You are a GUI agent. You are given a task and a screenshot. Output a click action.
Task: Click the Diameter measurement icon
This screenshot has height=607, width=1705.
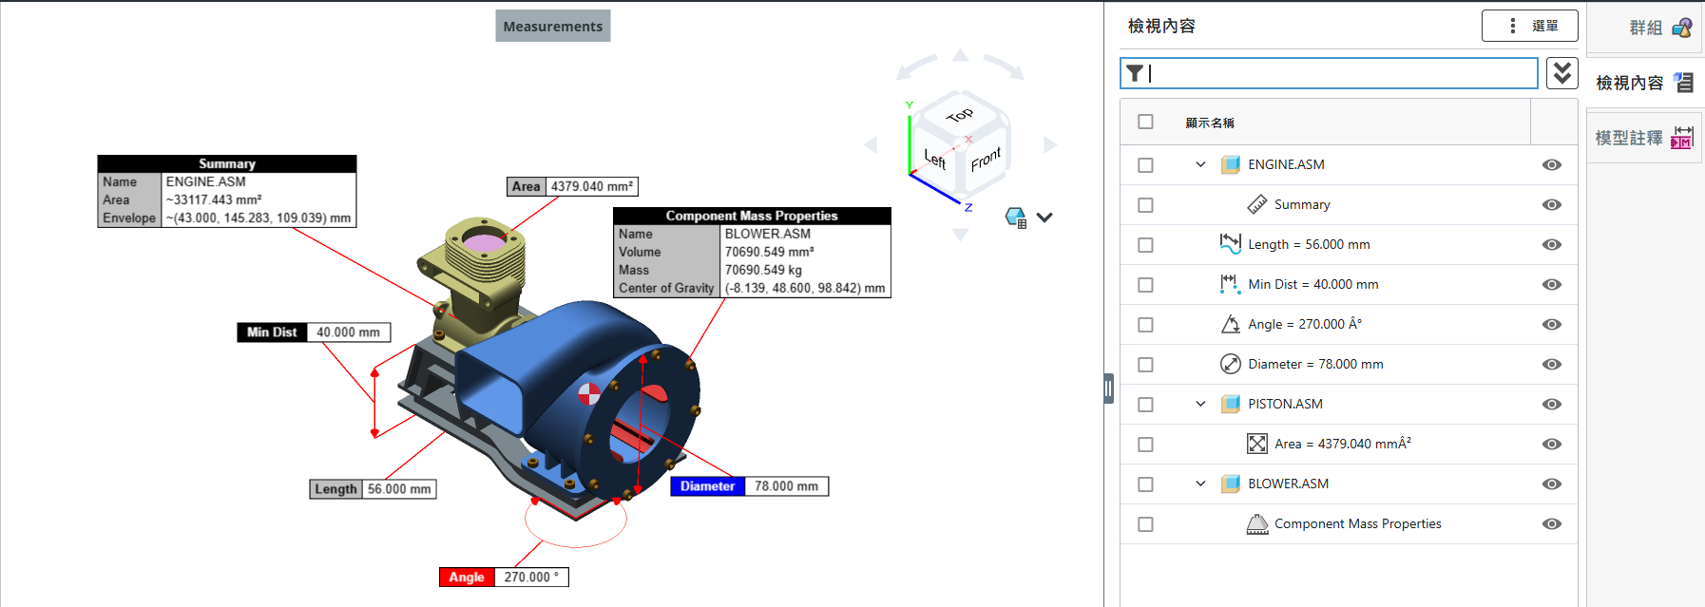(x=1231, y=364)
